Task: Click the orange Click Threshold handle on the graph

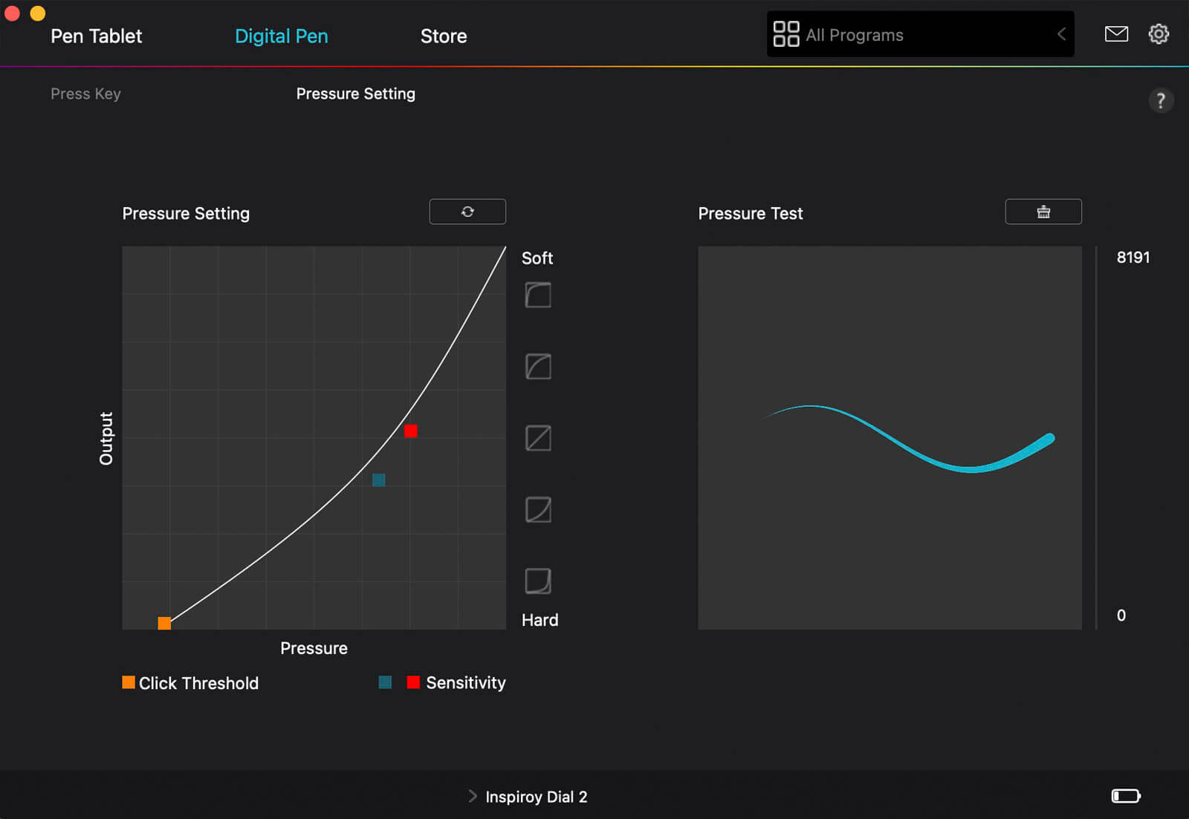Action: [x=164, y=623]
